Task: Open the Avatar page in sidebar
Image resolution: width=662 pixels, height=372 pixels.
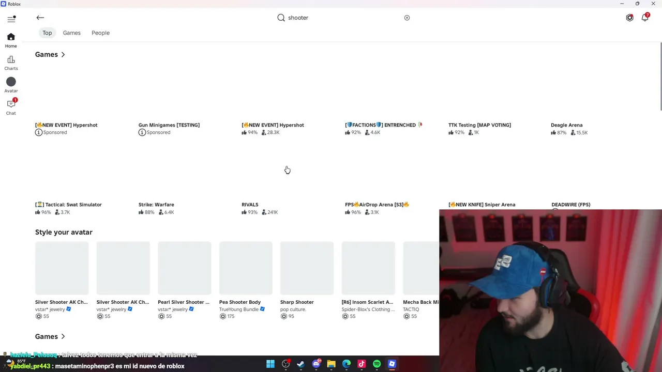Action: [x=11, y=85]
